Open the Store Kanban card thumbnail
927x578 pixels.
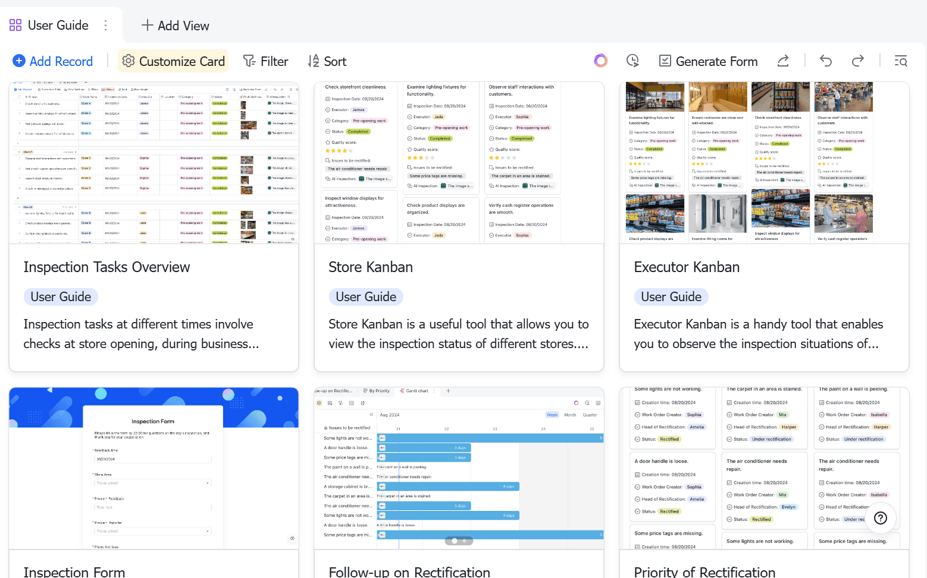[x=459, y=163]
